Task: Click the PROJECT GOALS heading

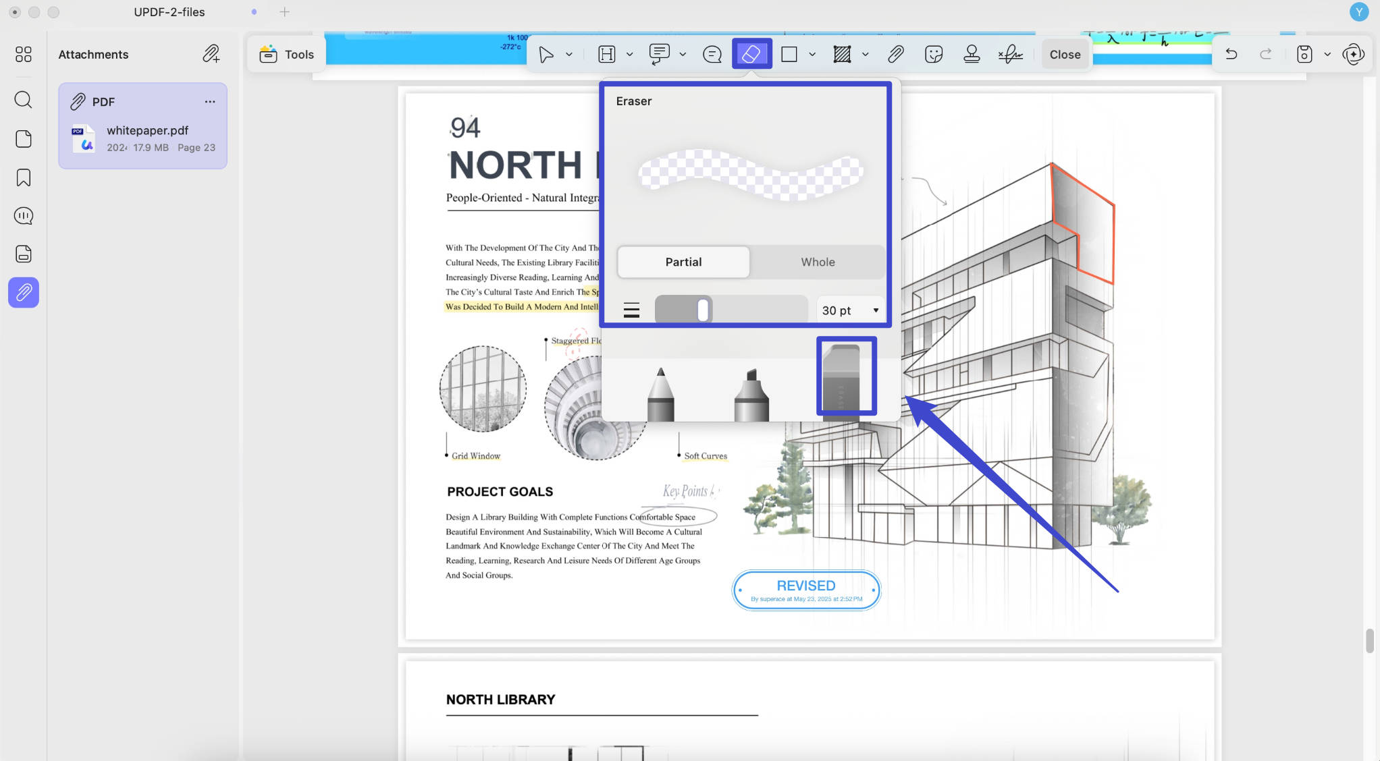Action: pyautogui.click(x=500, y=492)
